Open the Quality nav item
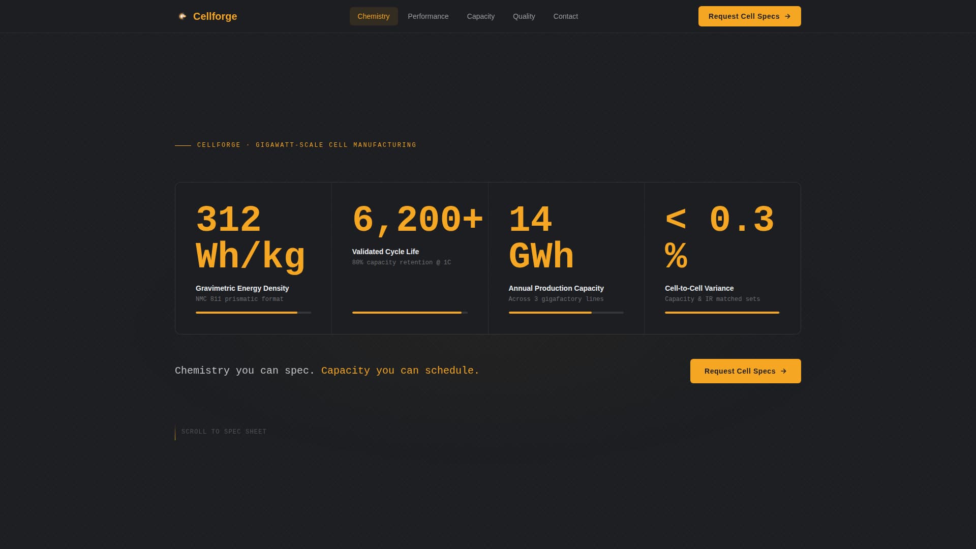976x549 pixels. tap(524, 16)
